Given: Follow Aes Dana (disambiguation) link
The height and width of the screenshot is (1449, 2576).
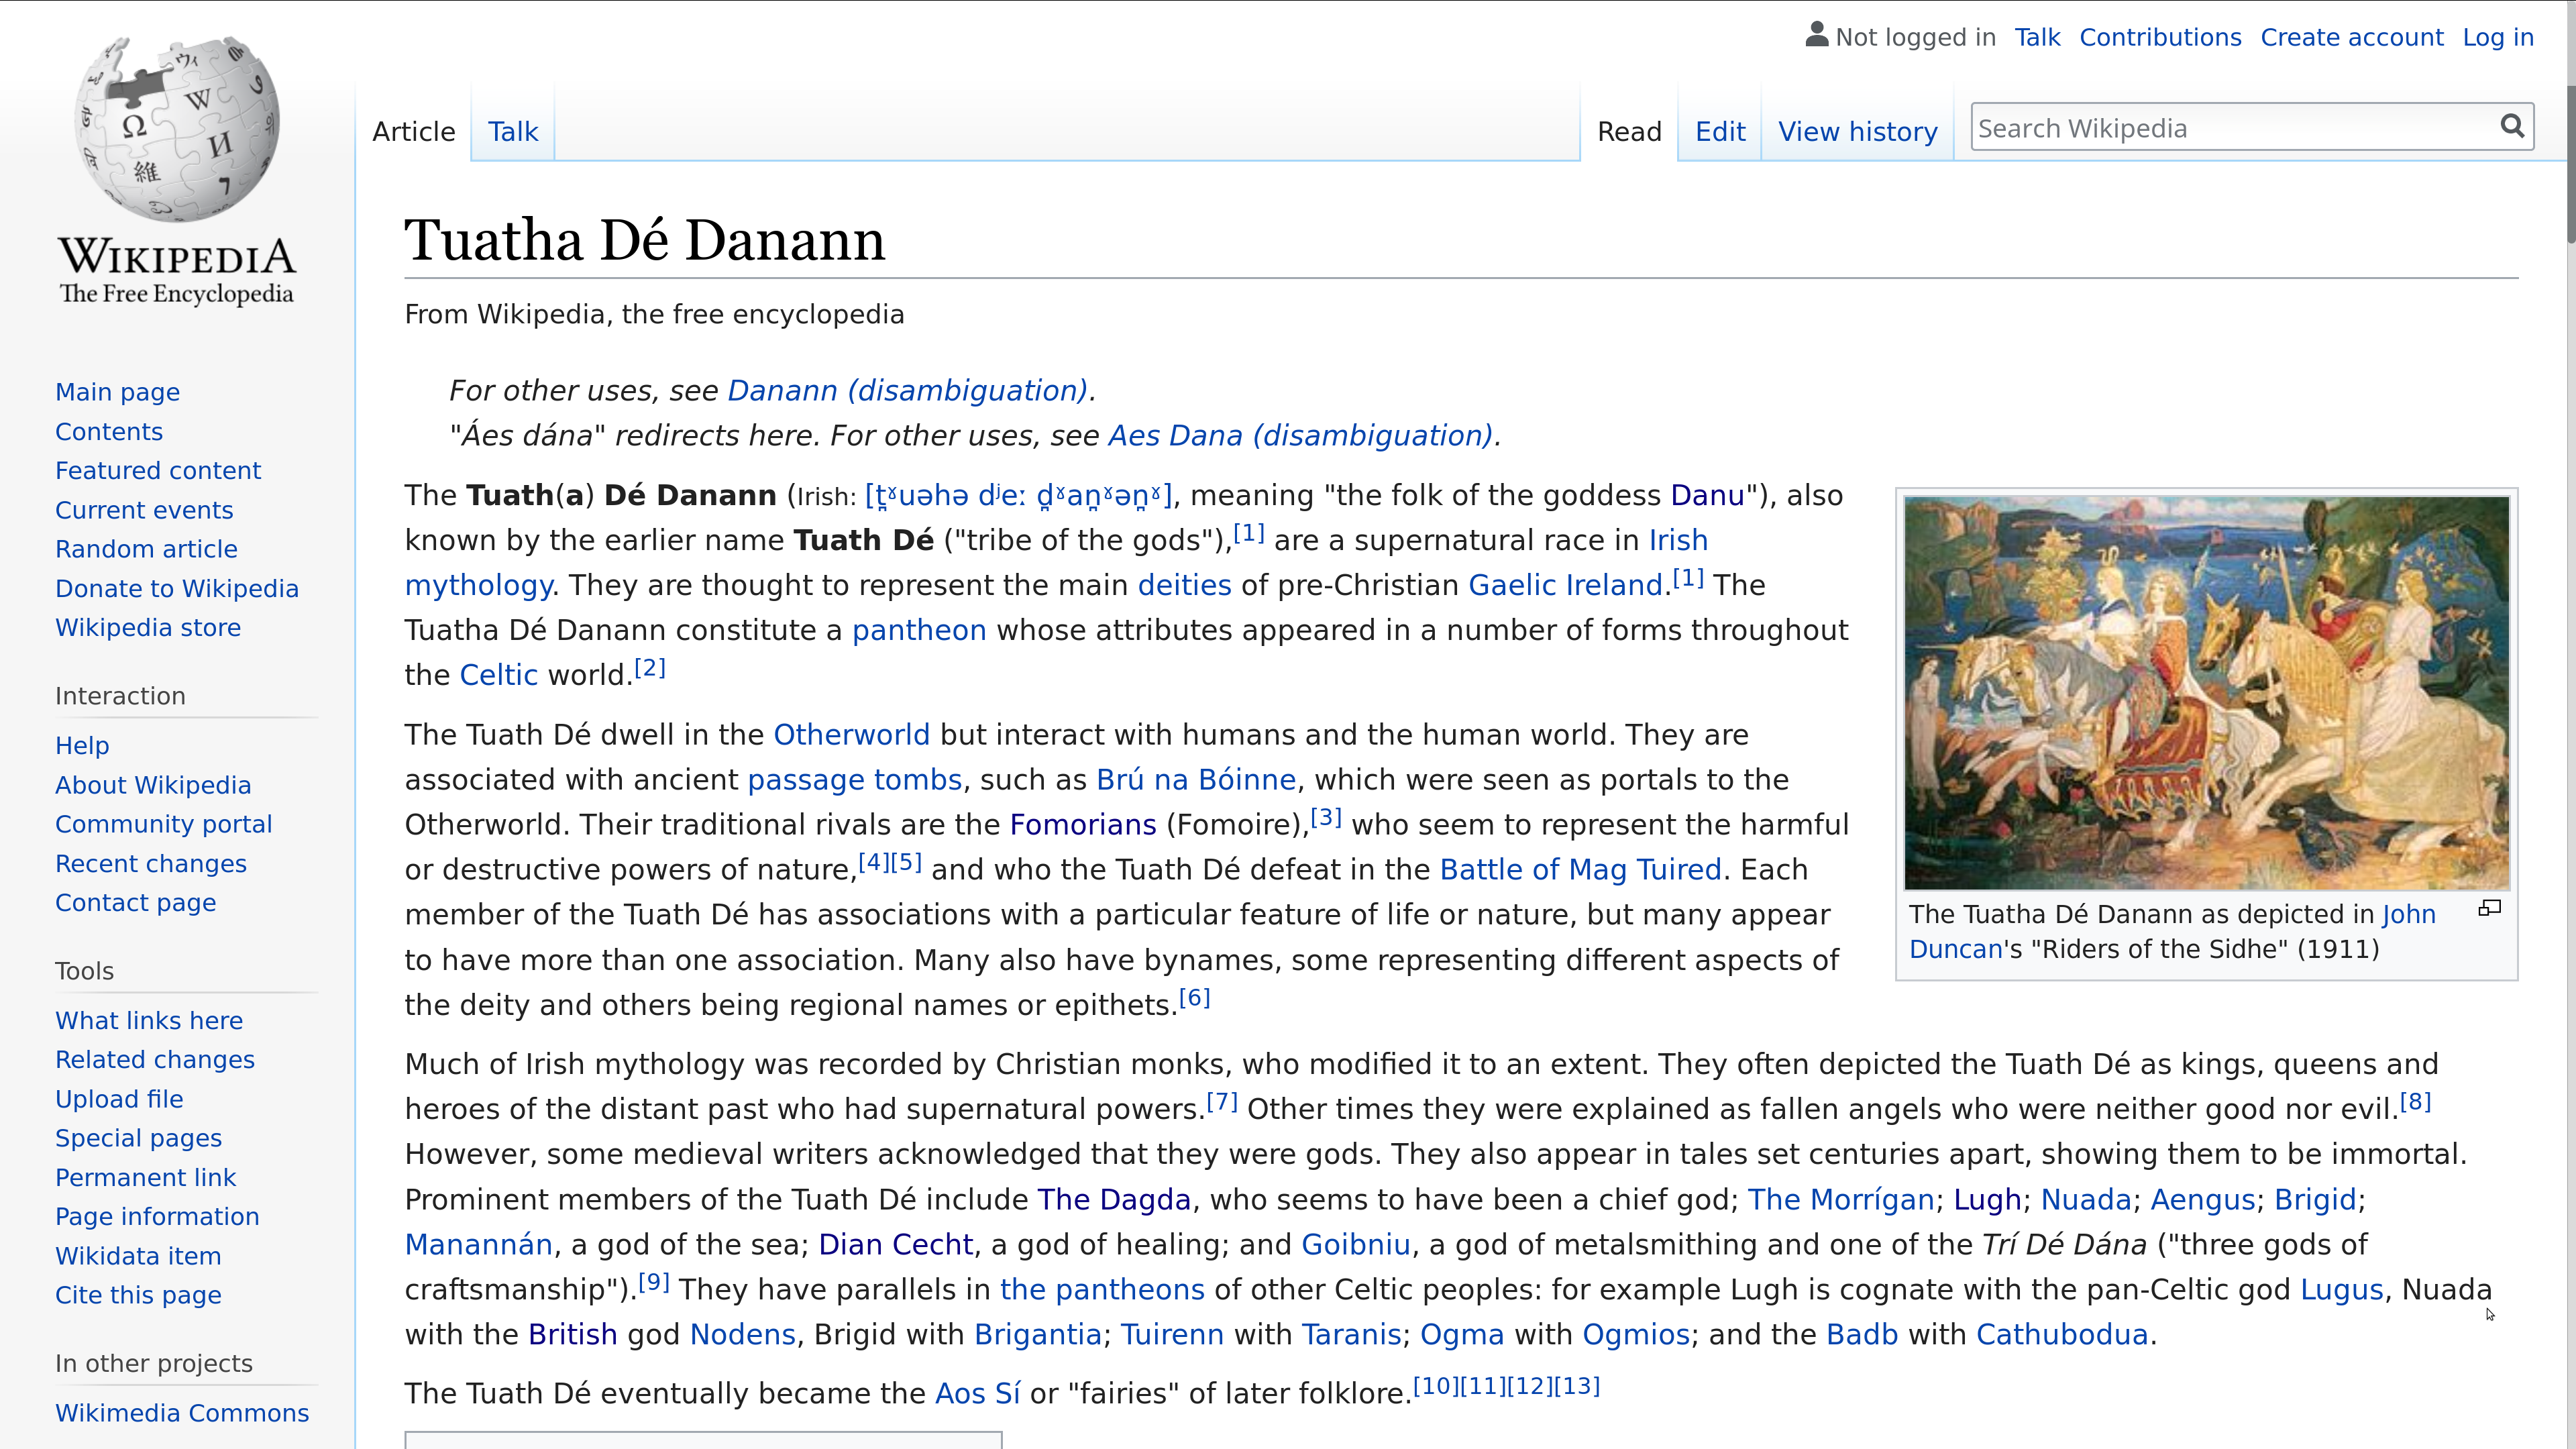Looking at the screenshot, I should [1300, 436].
